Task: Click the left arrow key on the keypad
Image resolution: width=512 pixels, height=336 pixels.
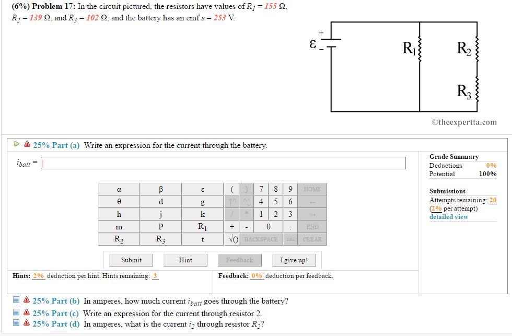Action: (x=312, y=201)
